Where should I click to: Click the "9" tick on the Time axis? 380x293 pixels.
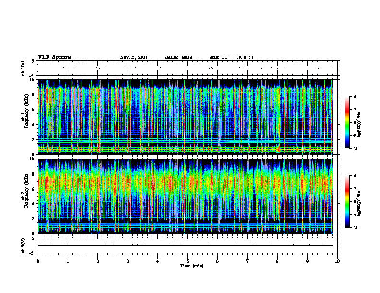(307, 261)
